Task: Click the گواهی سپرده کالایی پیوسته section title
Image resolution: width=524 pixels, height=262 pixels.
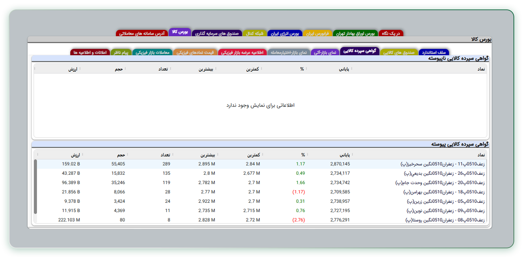Action: pyautogui.click(x=460, y=144)
